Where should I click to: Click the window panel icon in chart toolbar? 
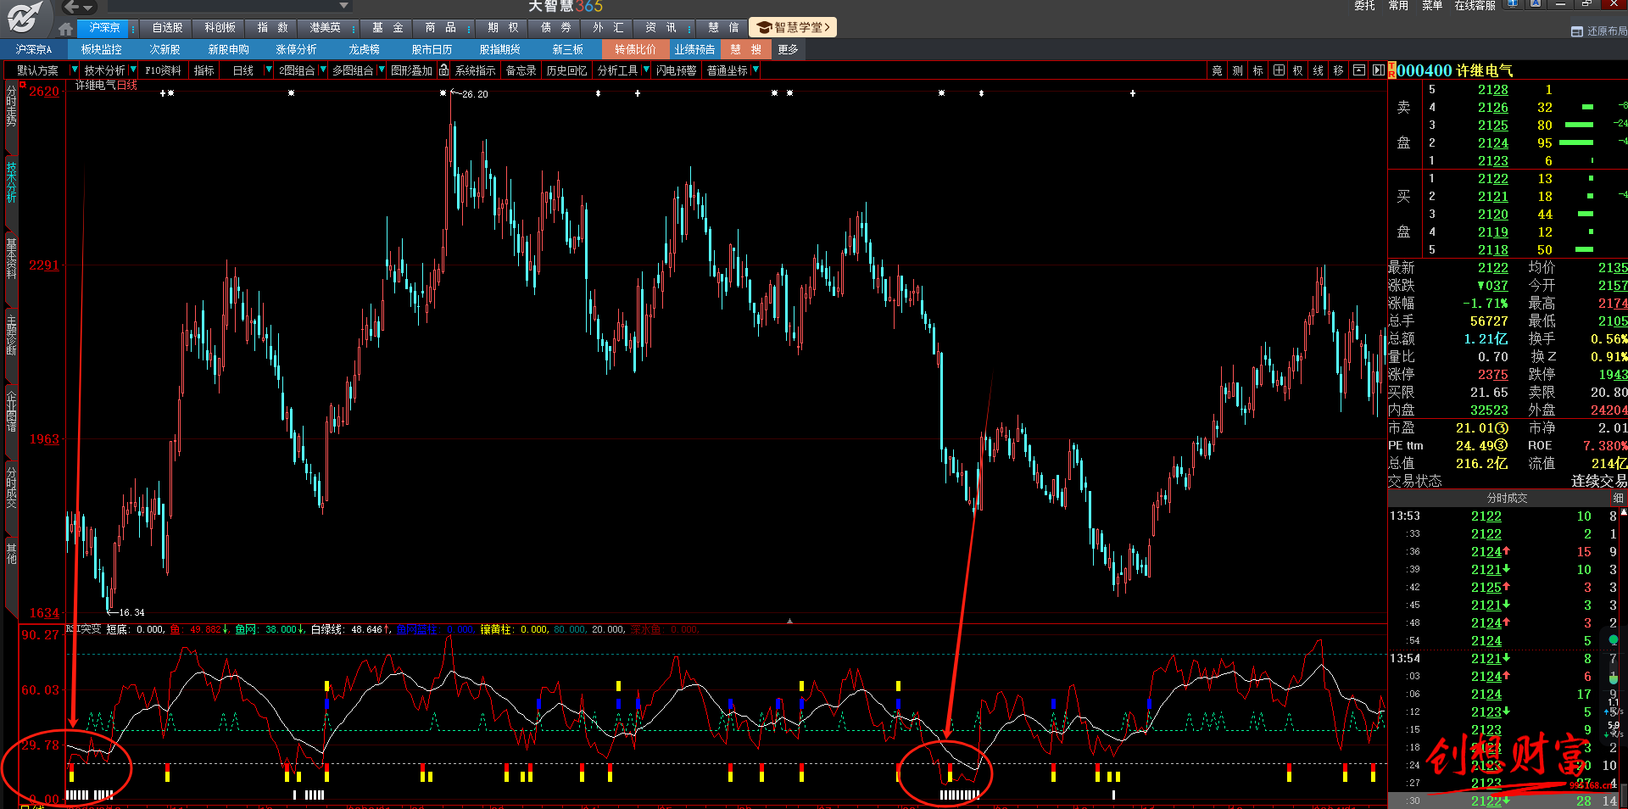point(1358,70)
